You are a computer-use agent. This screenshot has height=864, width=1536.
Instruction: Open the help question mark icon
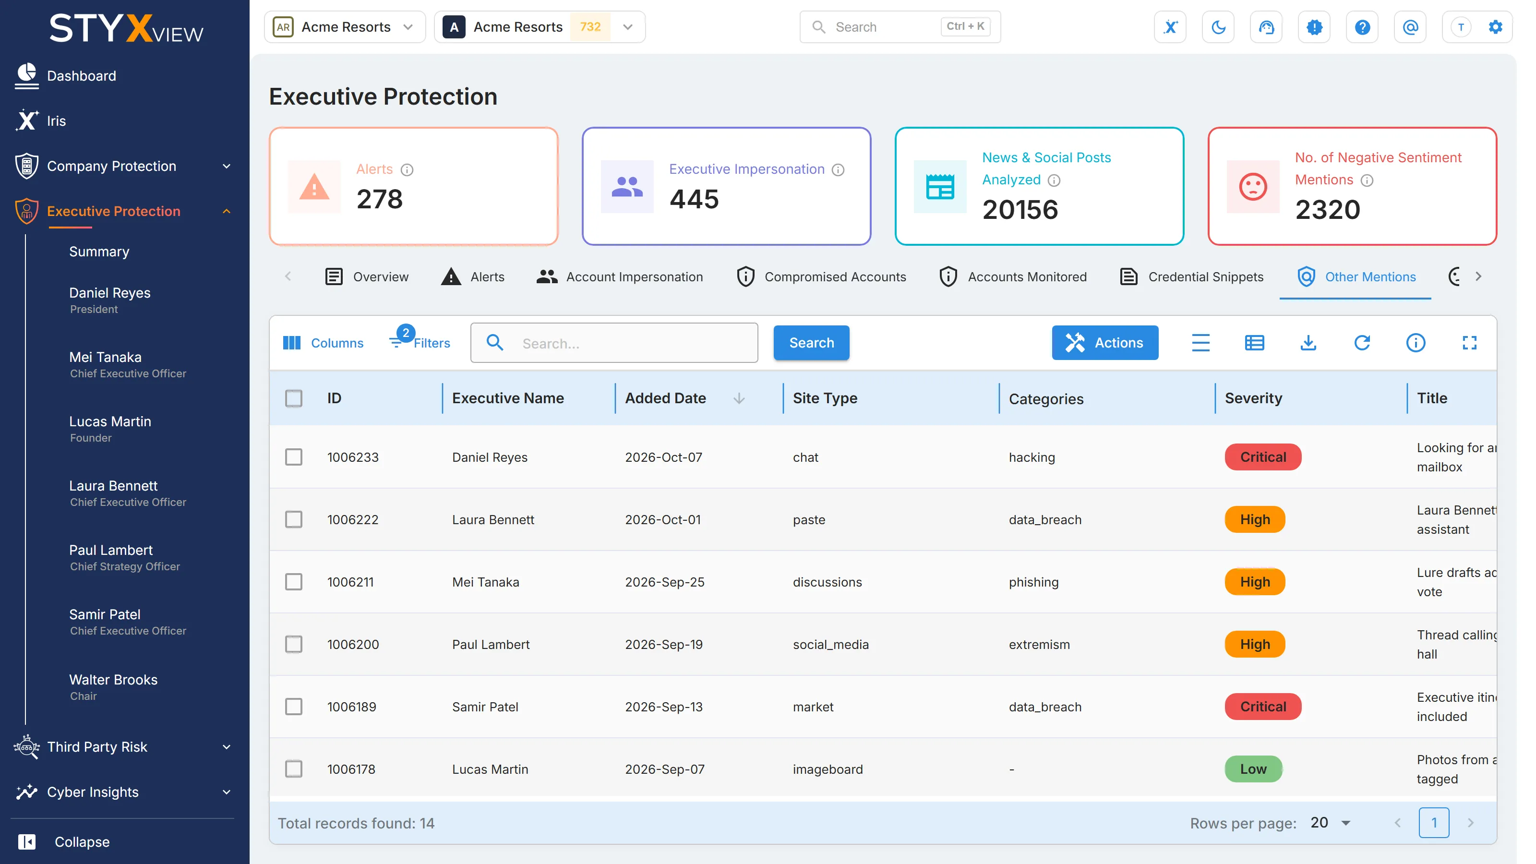(x=1362, y=27)
